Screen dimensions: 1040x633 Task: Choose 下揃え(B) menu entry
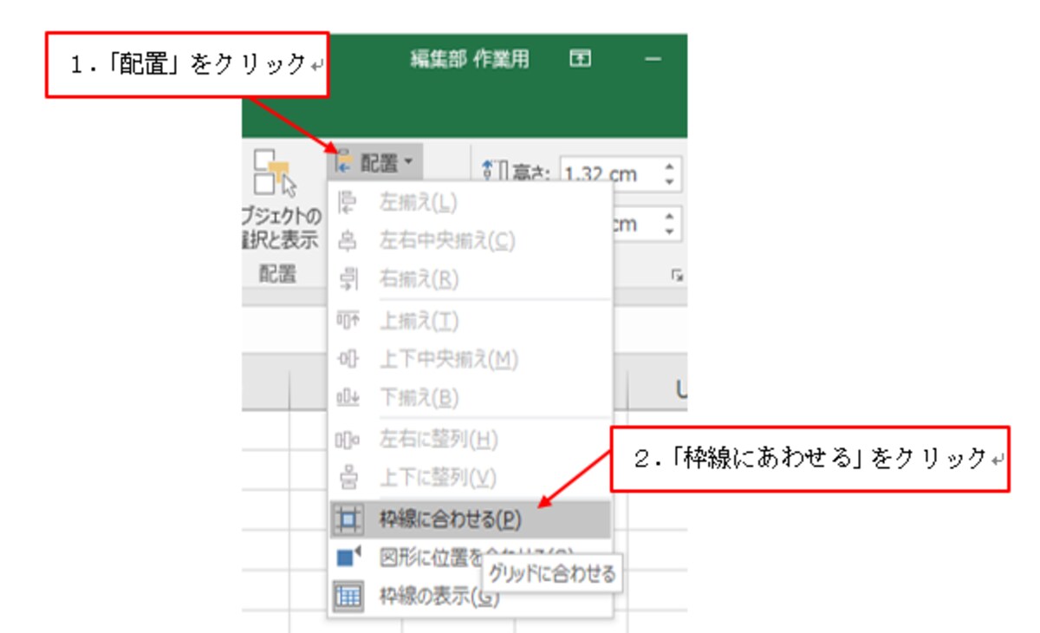(x=470, y=398)
